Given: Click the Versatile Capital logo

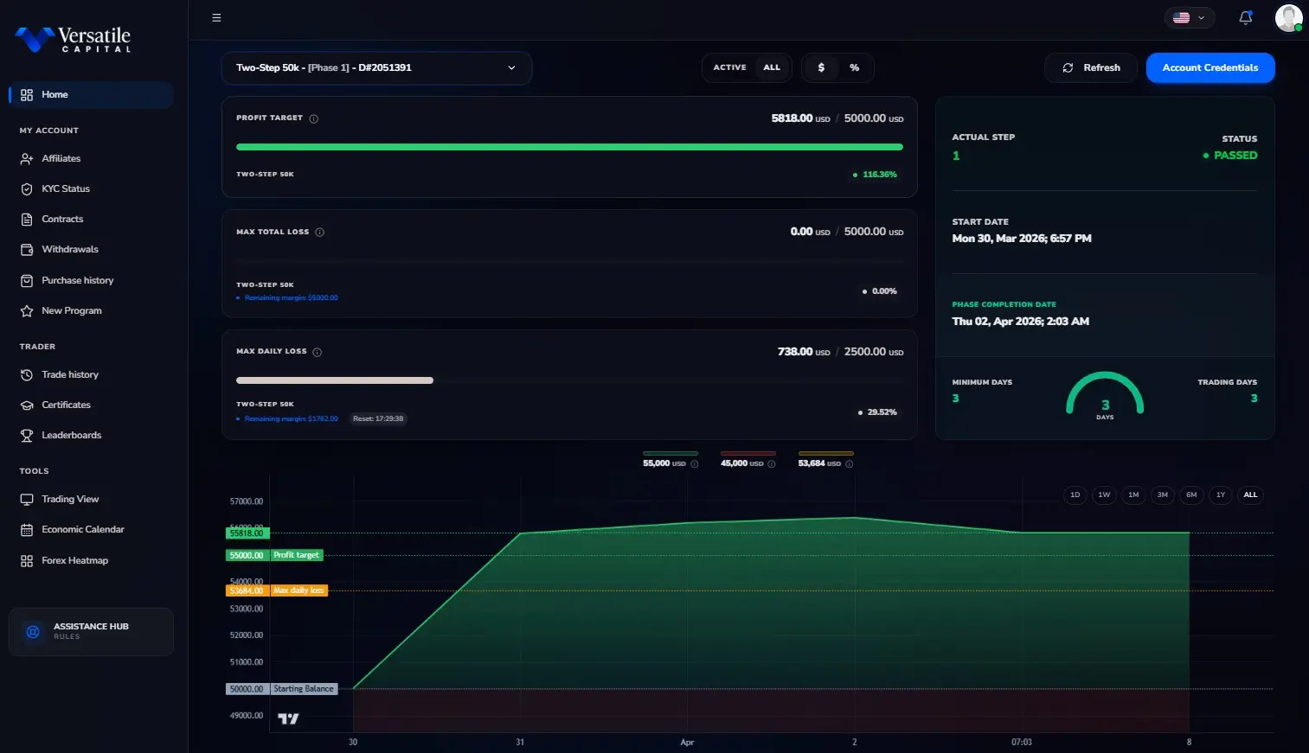Looking at the screenshot, I should (73, 39).
